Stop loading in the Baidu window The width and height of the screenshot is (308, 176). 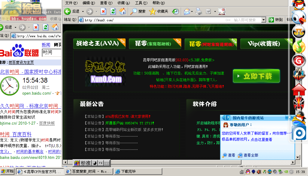click(36, 27)
